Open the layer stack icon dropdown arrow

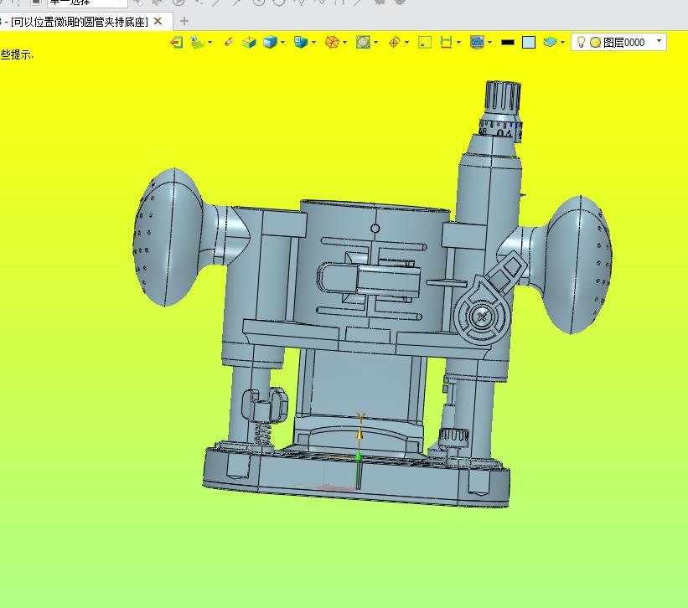click(x=562, y=43)
